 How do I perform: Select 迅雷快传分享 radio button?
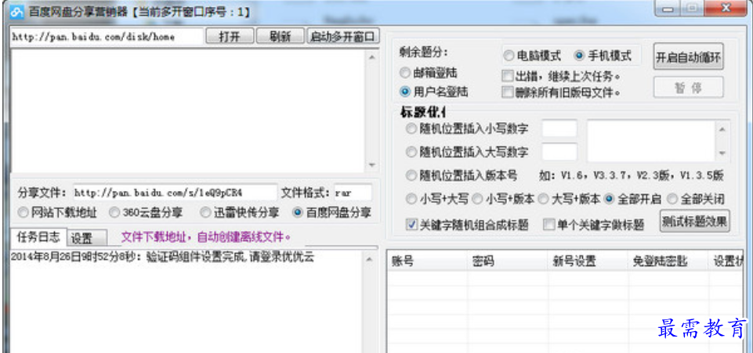pos(239,212)
